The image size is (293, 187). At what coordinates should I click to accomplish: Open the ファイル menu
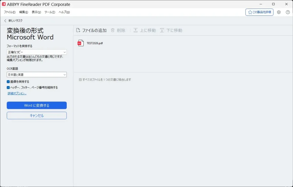coord(10,12)
